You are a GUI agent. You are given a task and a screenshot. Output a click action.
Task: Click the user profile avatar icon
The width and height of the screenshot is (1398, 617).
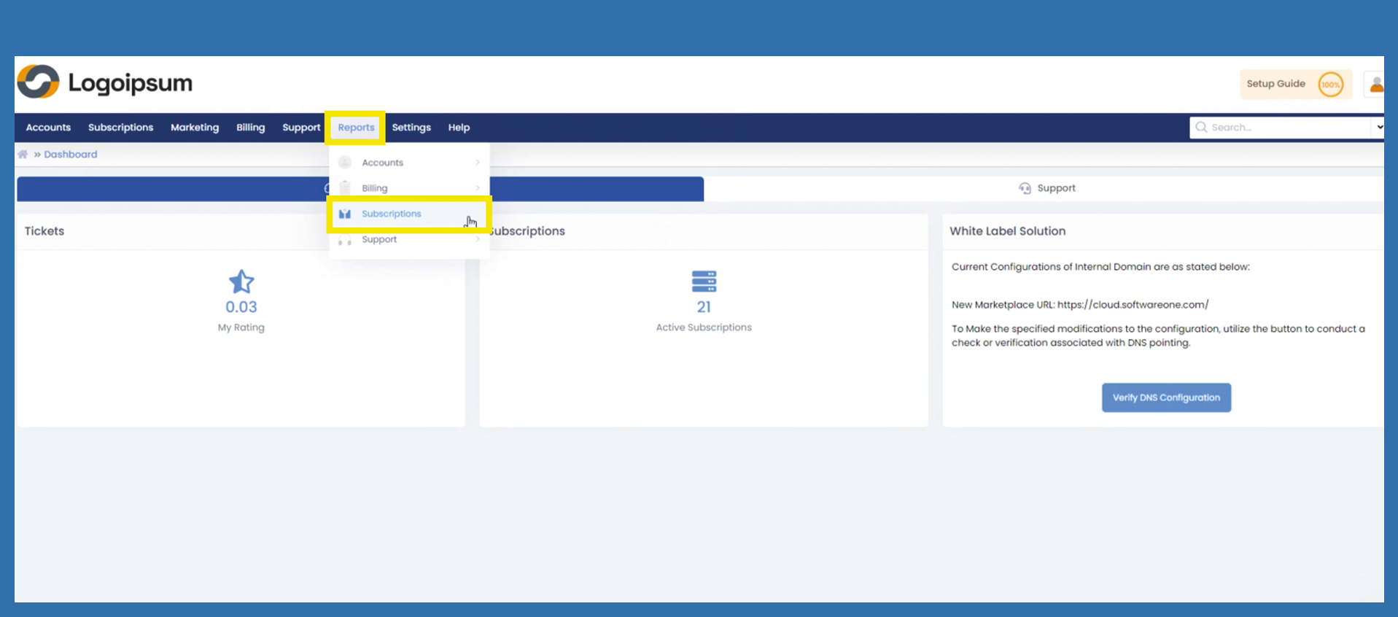pyautogui.click(x=1375, y=85)
